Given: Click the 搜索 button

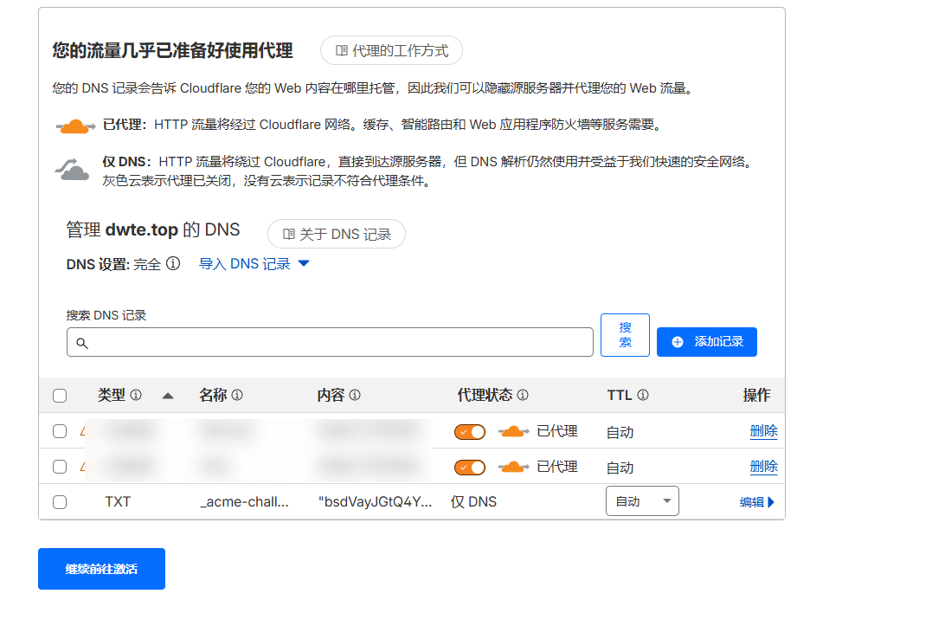Looking at the screenshot, I should pyautogui.click(x=626, y=335).
